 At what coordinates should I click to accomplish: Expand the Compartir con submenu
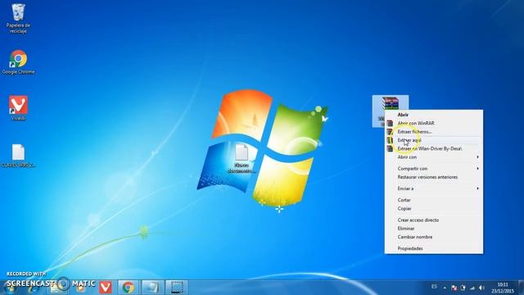pos(434,169)
